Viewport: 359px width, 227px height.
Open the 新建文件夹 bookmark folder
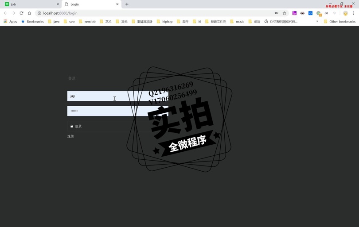(216, 22)
